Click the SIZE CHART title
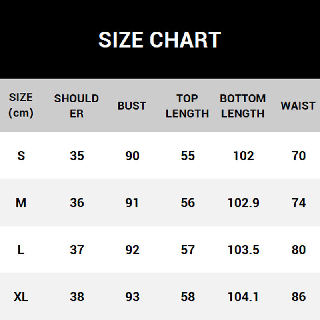 click(160, 40)
